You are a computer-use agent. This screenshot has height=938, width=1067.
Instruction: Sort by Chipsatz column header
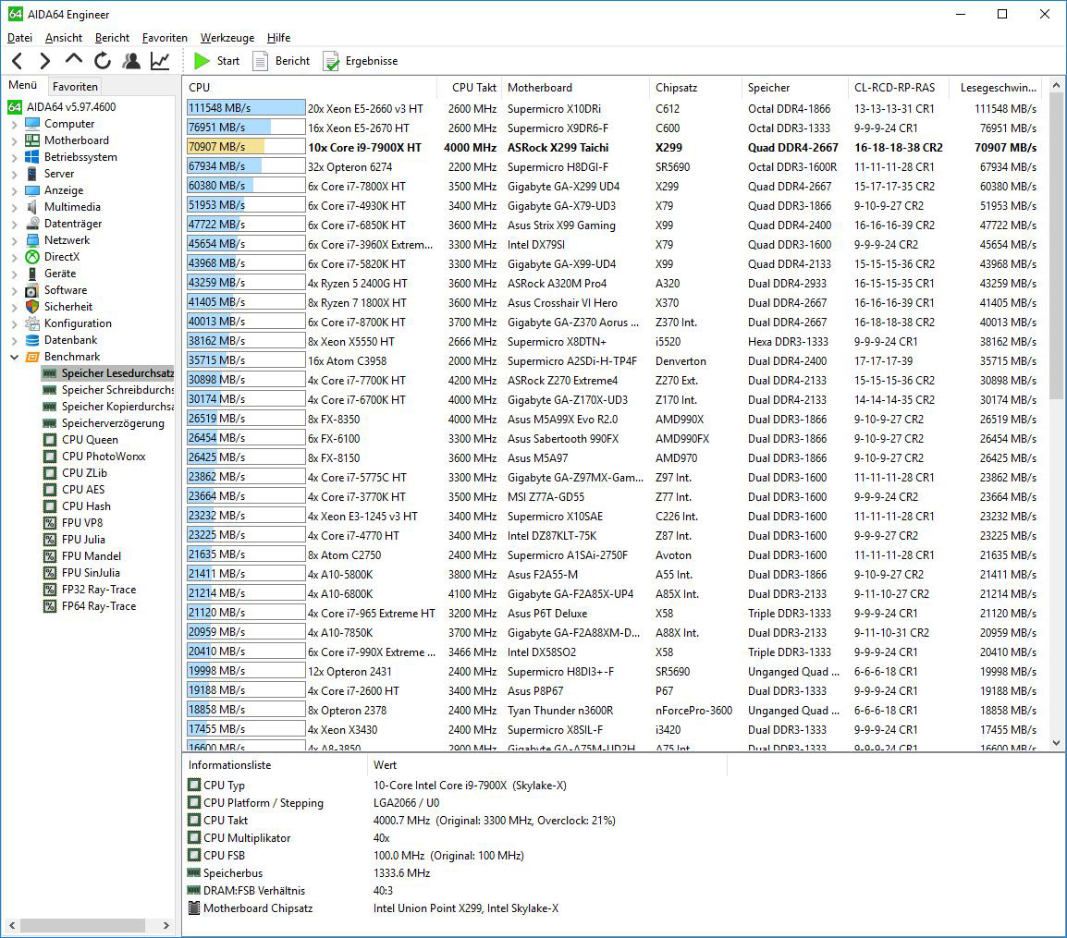point(695,88)
